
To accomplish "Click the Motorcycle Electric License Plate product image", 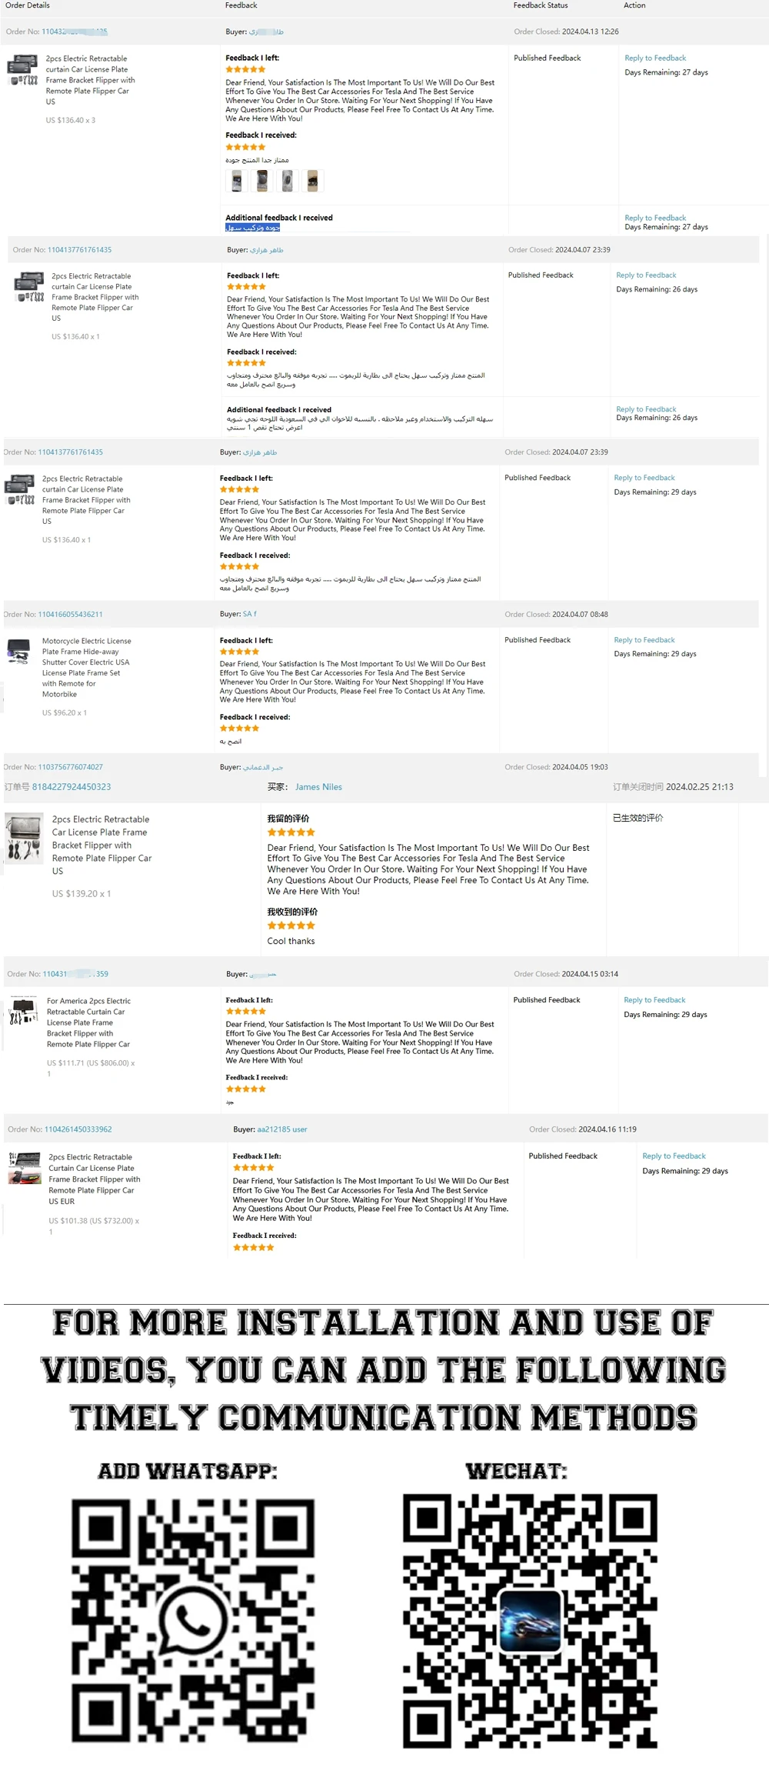I will coord(18,650).
